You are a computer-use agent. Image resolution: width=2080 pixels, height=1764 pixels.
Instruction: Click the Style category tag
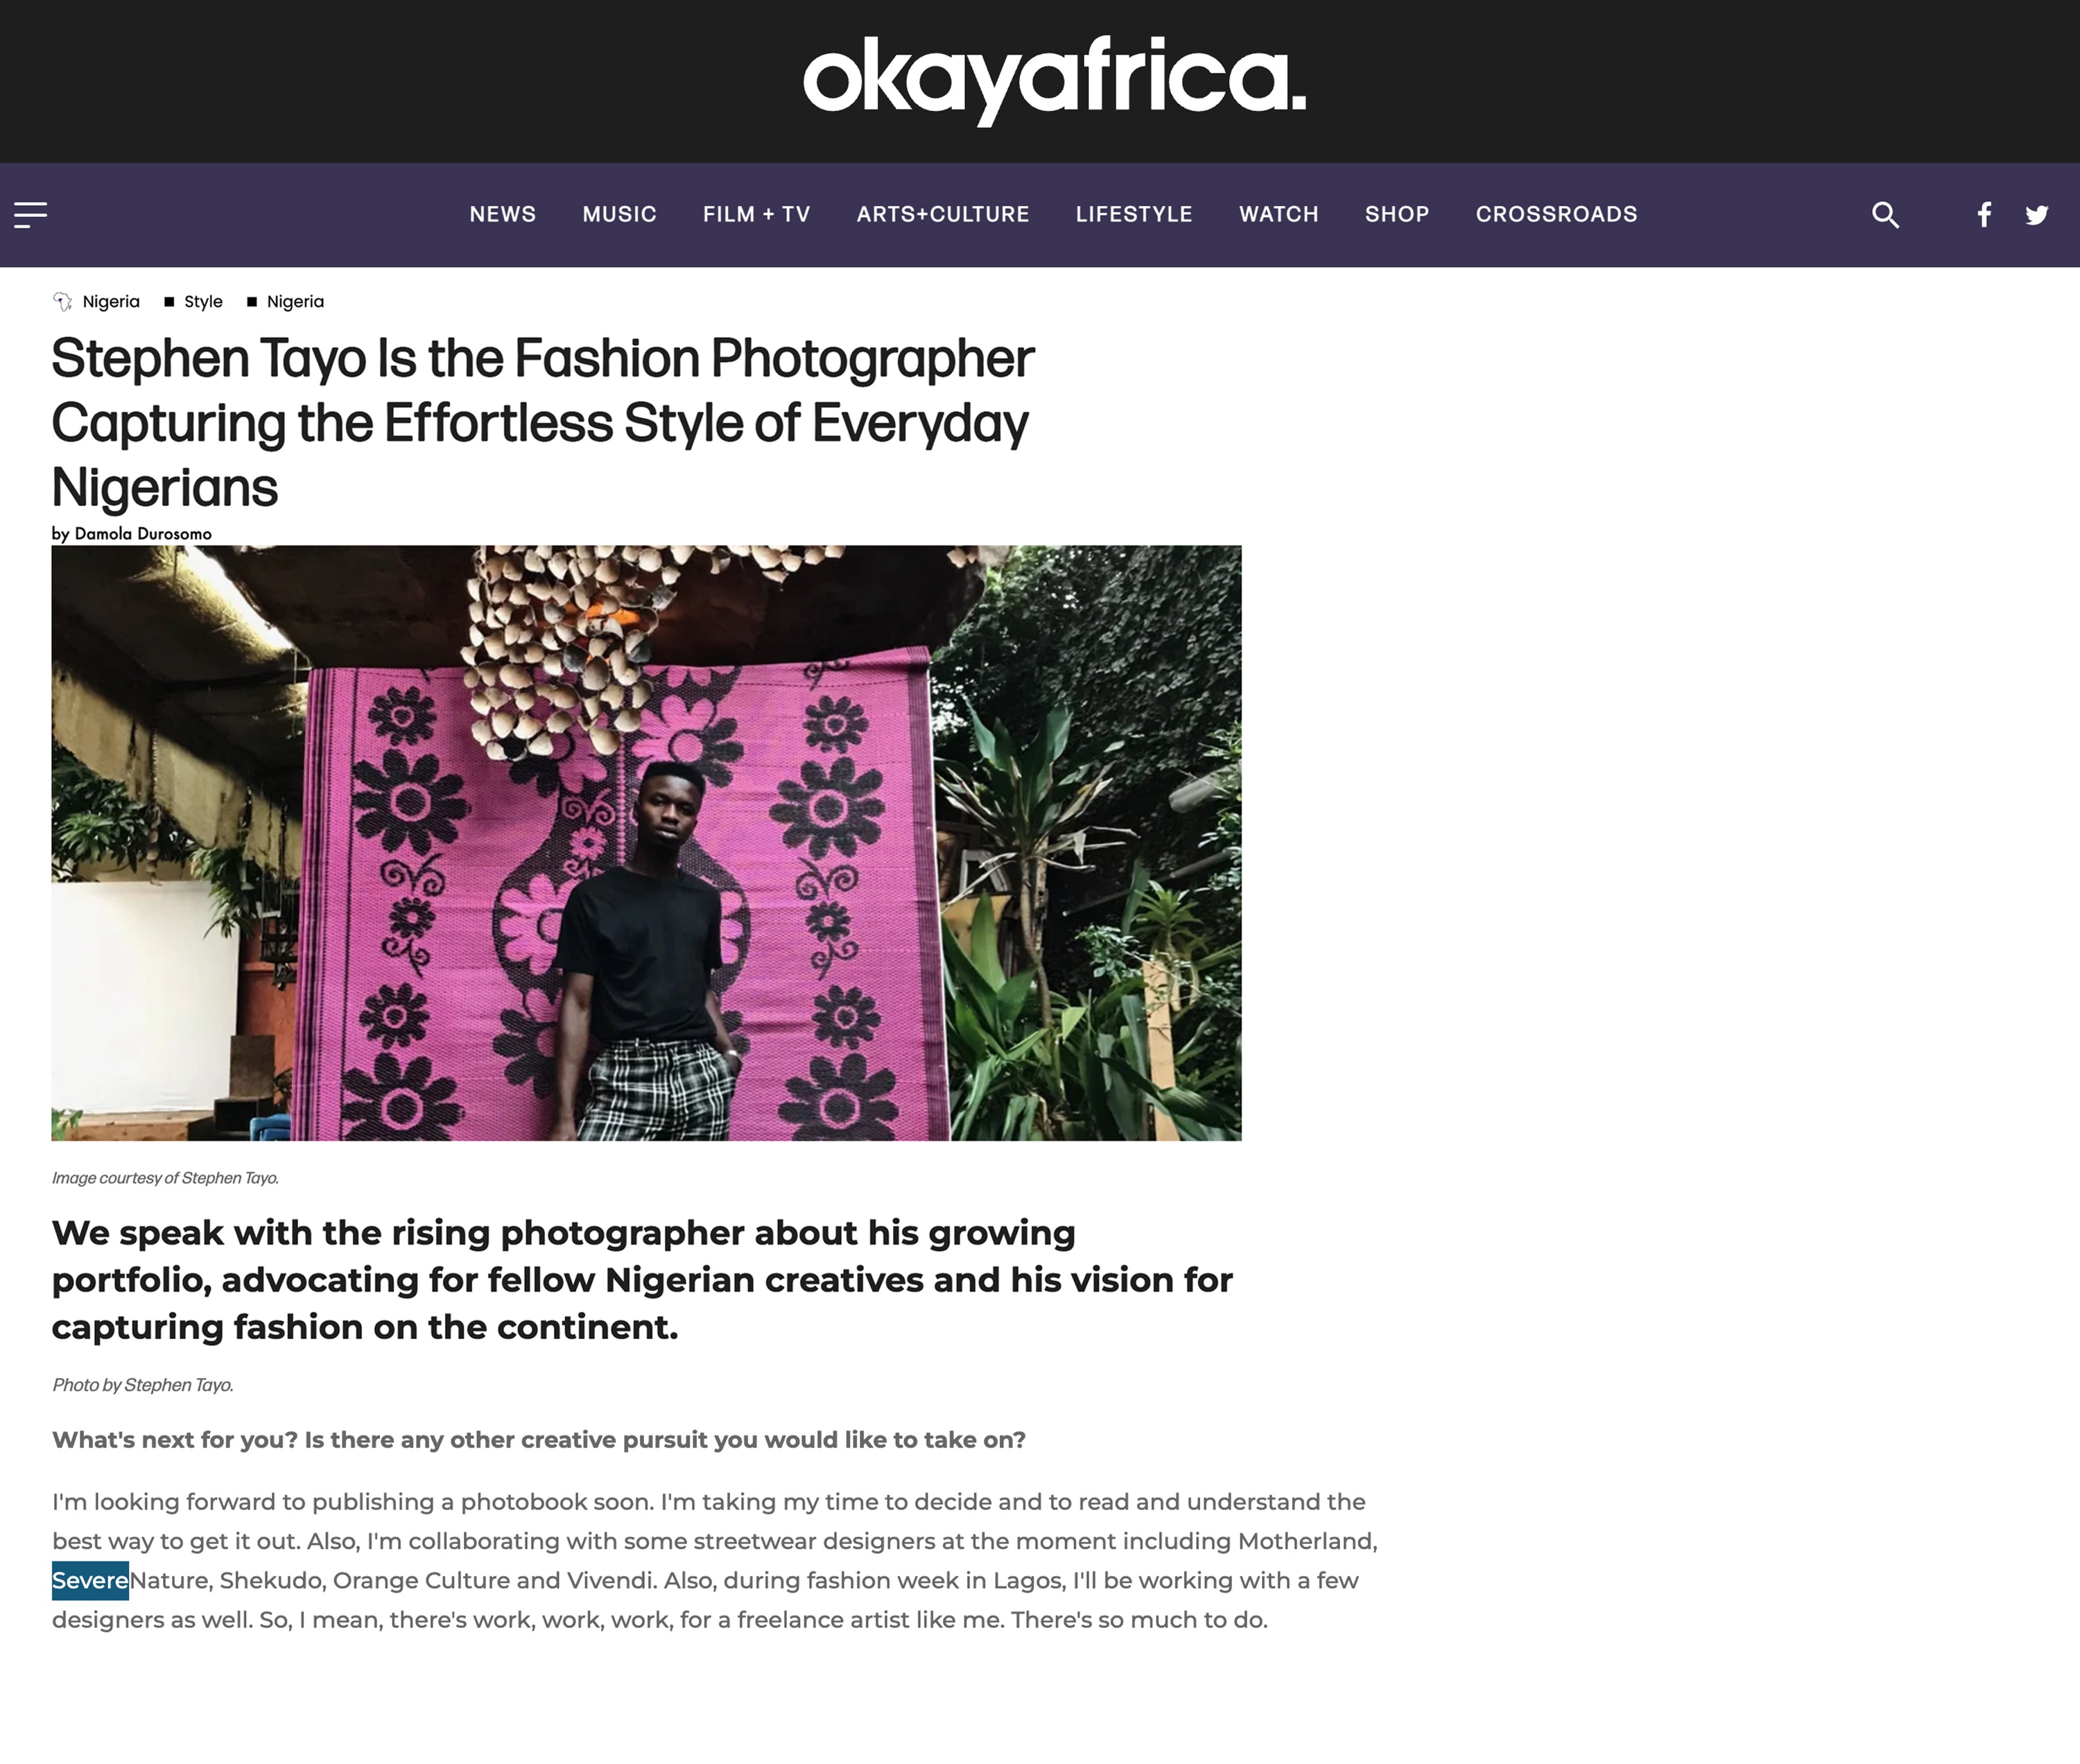203,301
